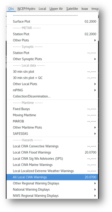Open the koax menu
Viewport: 112px width, 212px height.
(85, 9)
